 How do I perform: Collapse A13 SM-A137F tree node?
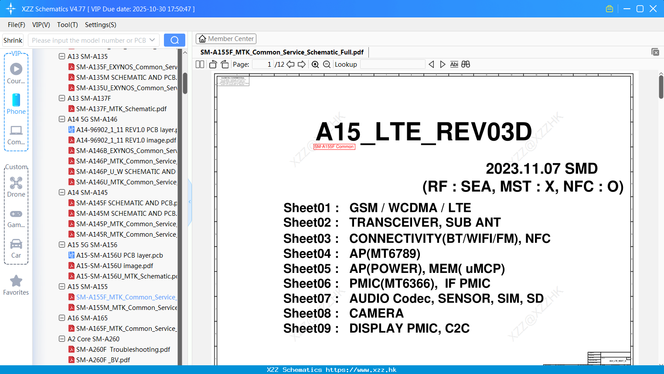(x=62, y=98)
